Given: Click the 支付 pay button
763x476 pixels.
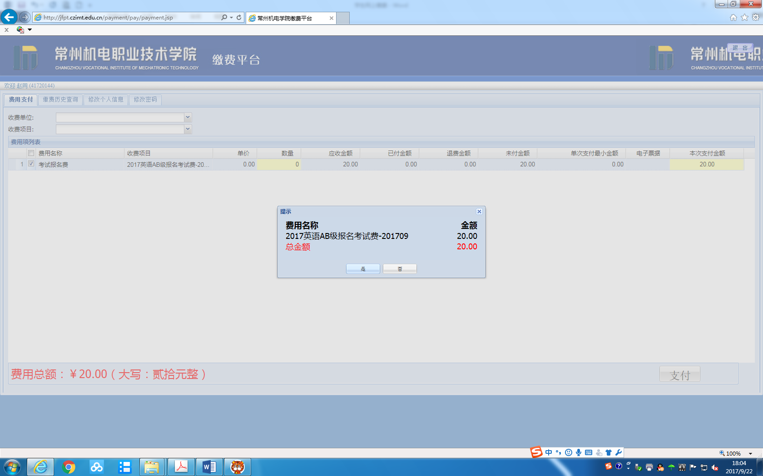Looking at the screenshot, I should [679, 375].
